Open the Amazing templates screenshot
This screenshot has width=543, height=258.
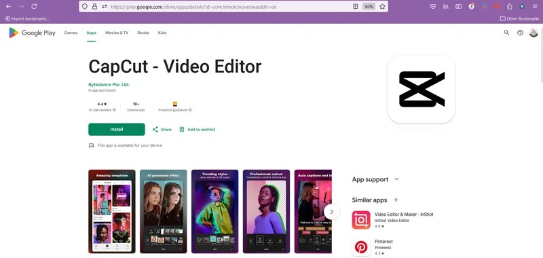click(112, 211)
